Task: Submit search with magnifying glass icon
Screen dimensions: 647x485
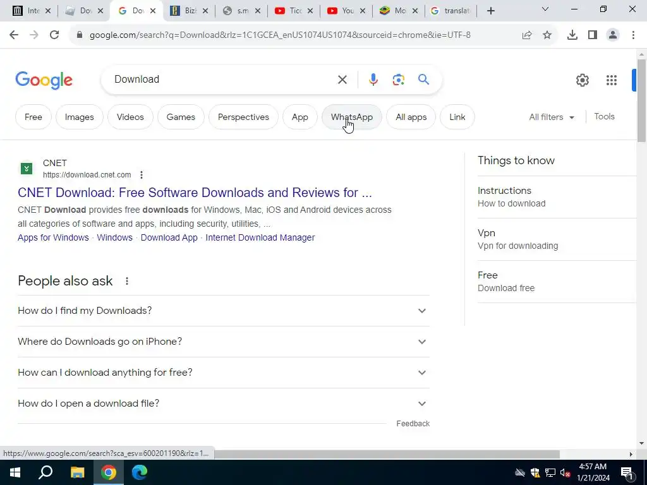Action: 424,79
